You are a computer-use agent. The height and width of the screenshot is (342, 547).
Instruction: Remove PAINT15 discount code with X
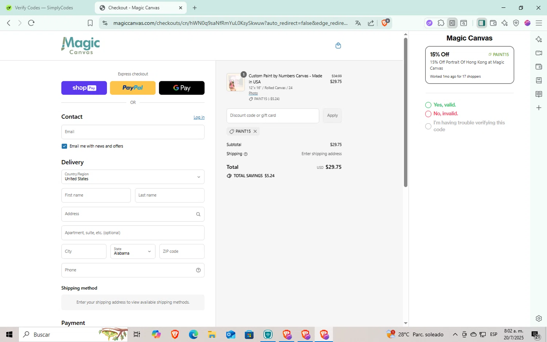[x=255, y=131]
